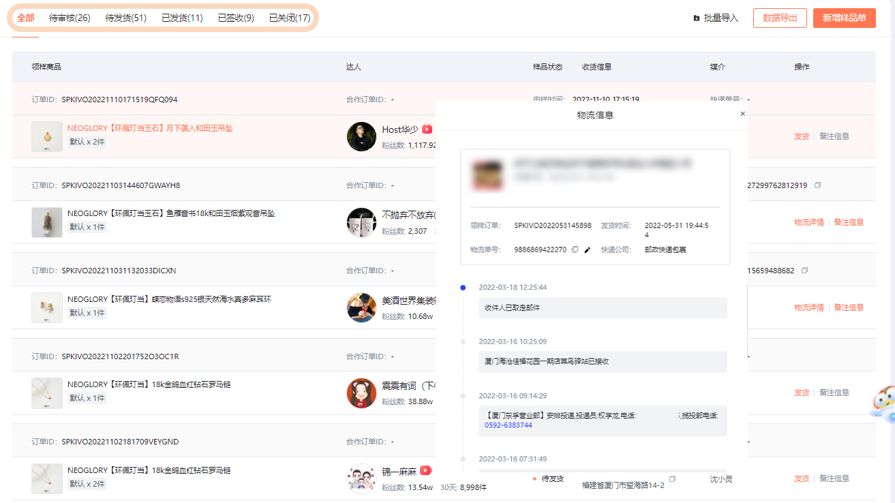Select order ID SPKIVO202211031132033DICXN
This screenshot has width=895, height=503.
[x=119, y=271]
